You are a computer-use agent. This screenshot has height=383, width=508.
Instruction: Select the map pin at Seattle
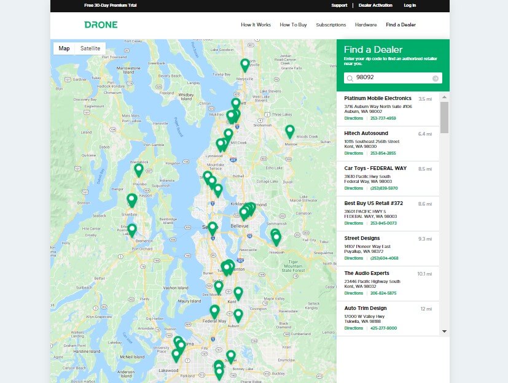(x=213, y=229)
